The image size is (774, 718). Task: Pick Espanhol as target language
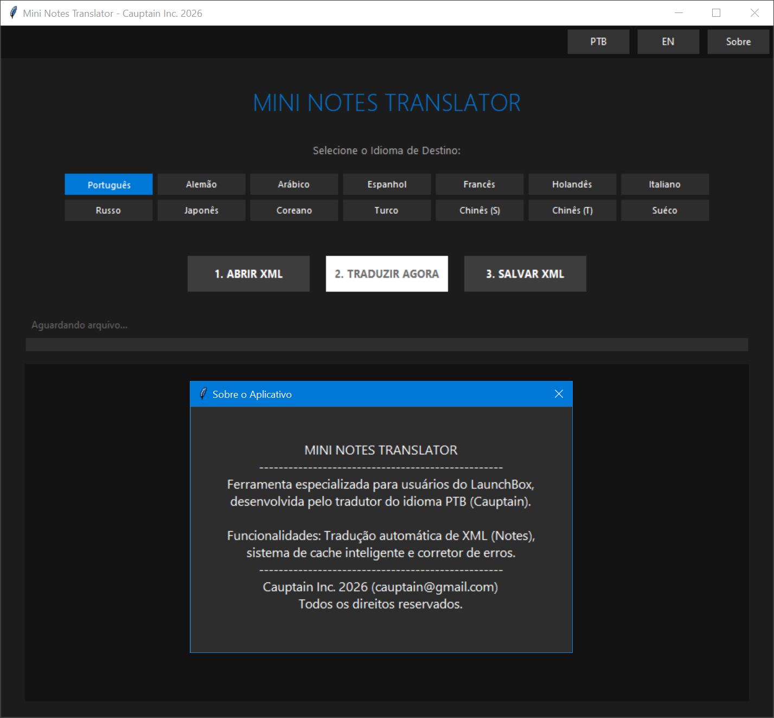387,185
